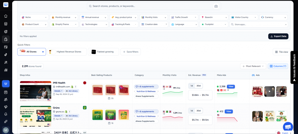298x134 pixels.
Task: Open the bar chart analytics sidebar icon
Action: coord(6,70)
